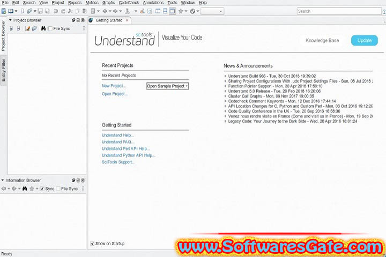The image size is (386, 257).
Task: Open the File menu
Action: [5, 3]
